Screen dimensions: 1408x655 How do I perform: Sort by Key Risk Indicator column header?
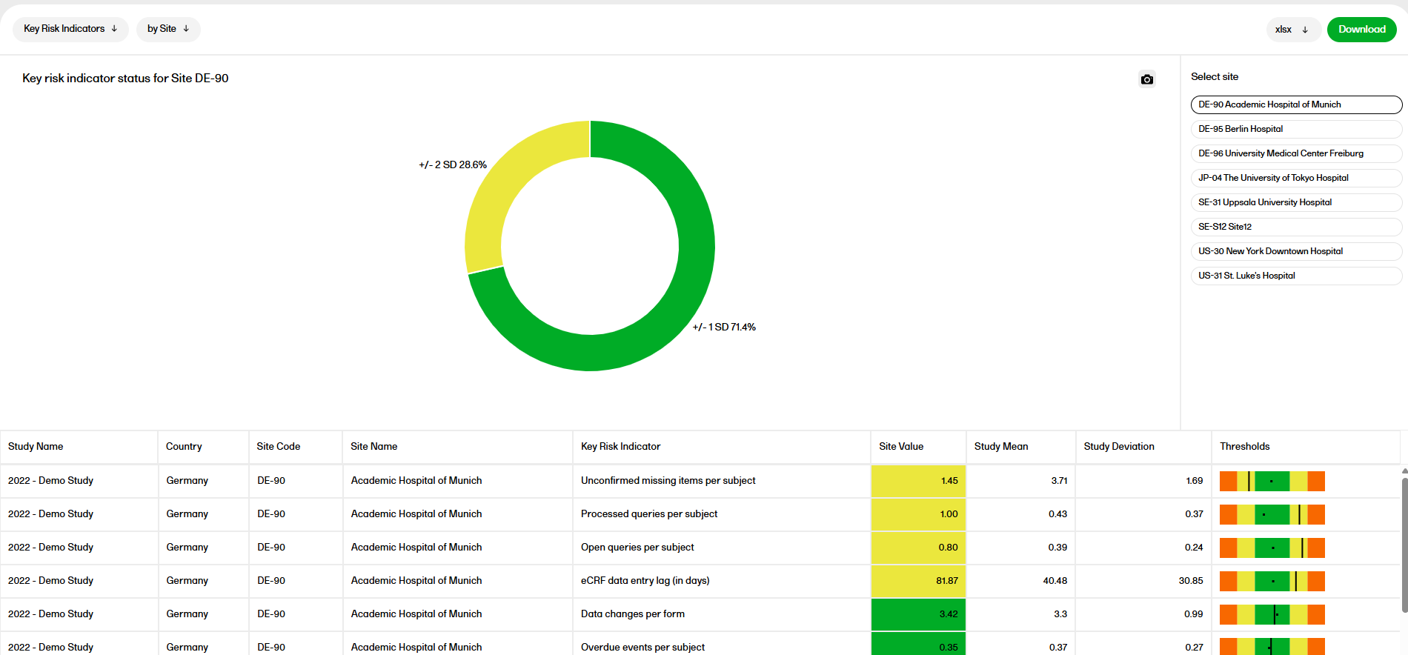point(620,446)
